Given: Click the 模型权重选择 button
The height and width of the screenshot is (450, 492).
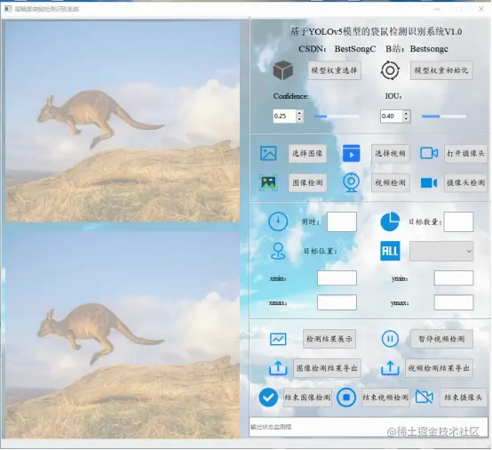Looking at the screenshot, I should click(x=334, y=70).
